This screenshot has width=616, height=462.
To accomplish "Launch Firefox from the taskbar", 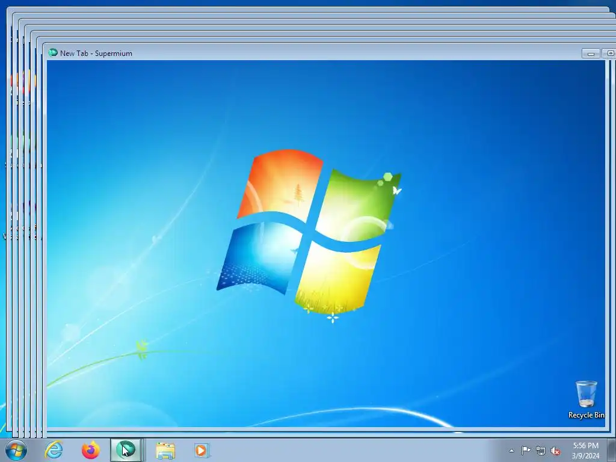I will click(x=90, y=450).
